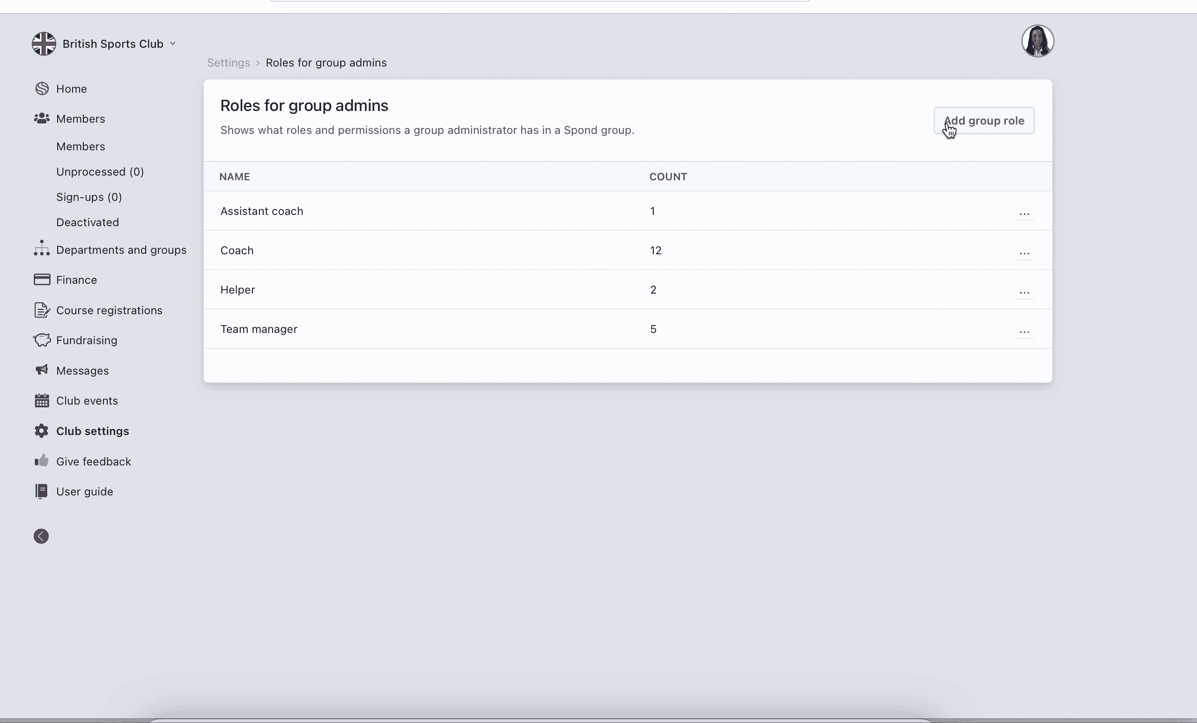Select the Course registrations document icon
This screenshot has height=723, width=1197.
click(41, 310)
